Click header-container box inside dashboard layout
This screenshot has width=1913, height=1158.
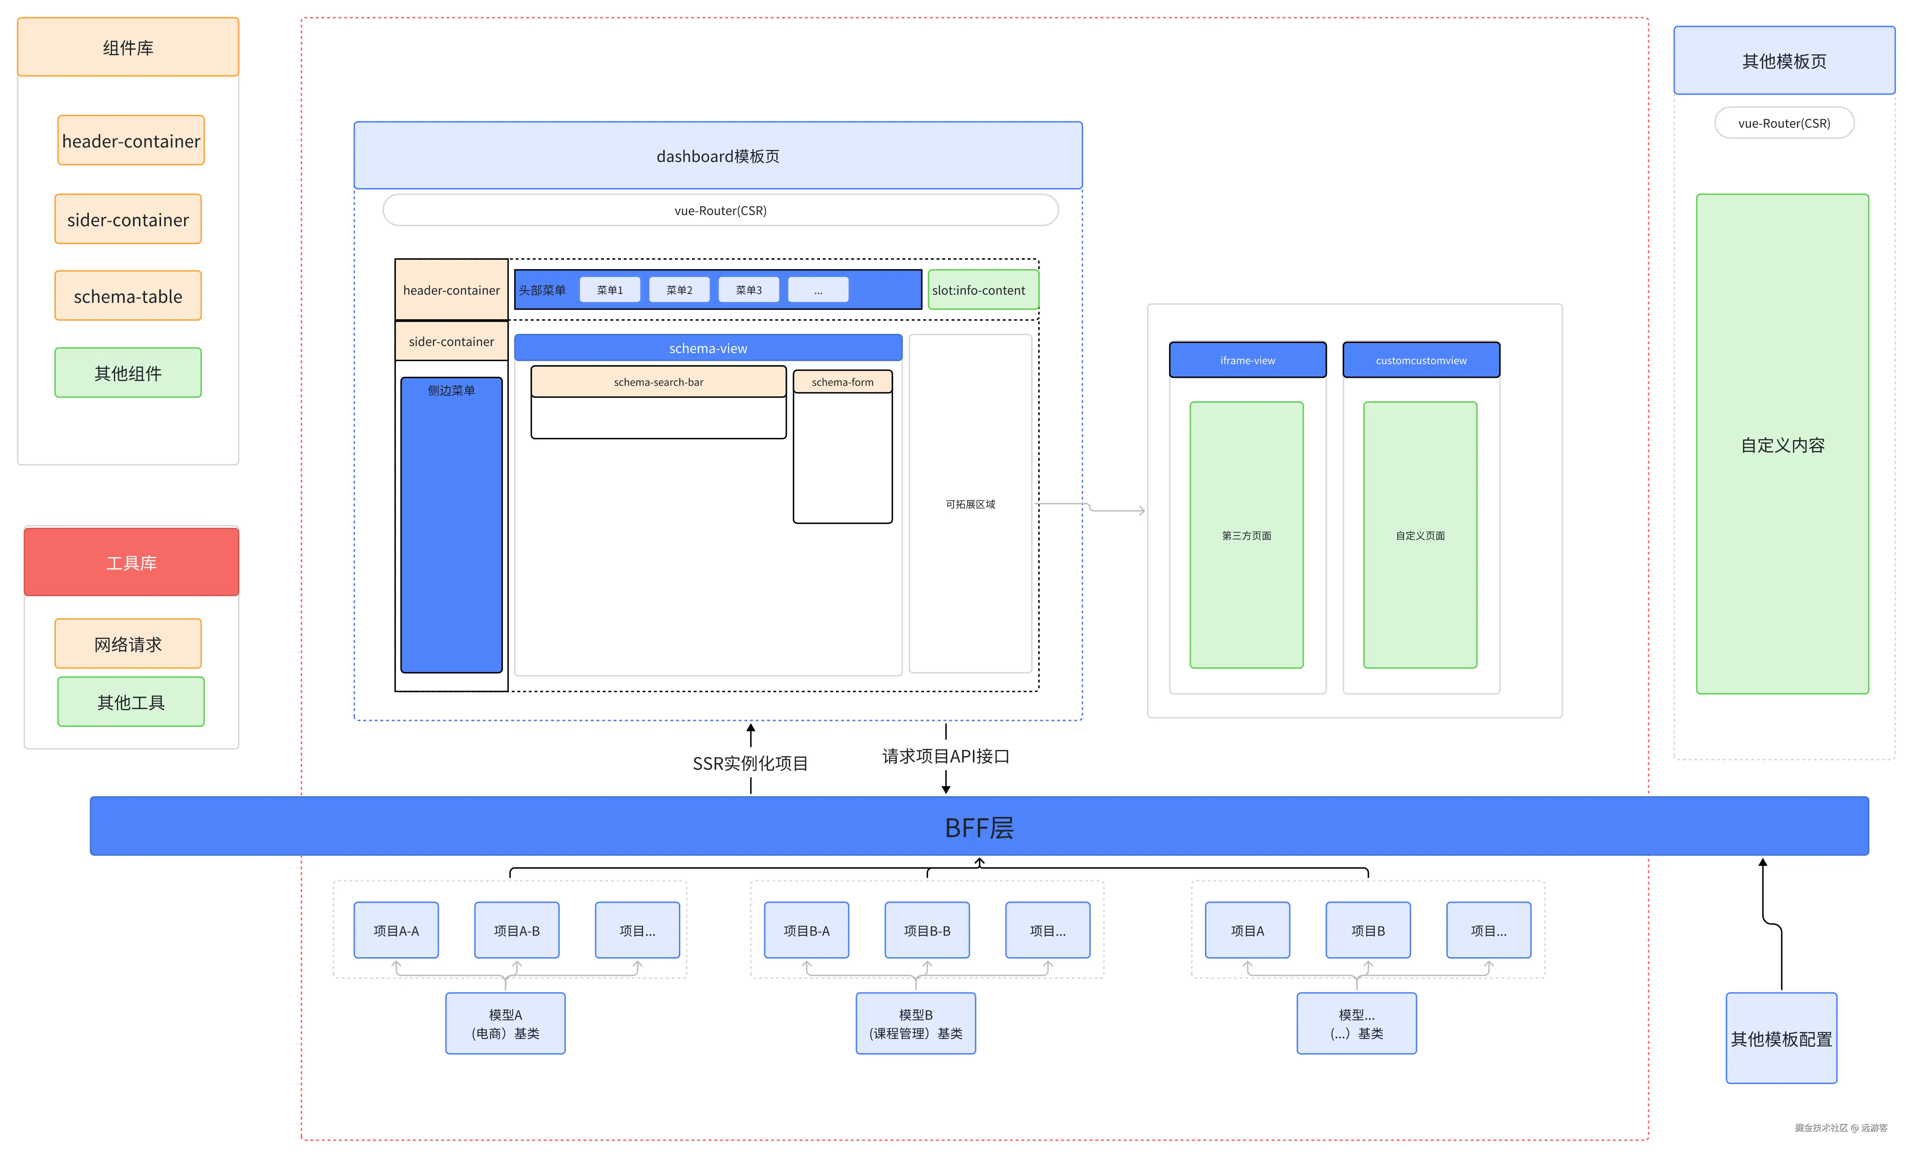pos(451,289)
